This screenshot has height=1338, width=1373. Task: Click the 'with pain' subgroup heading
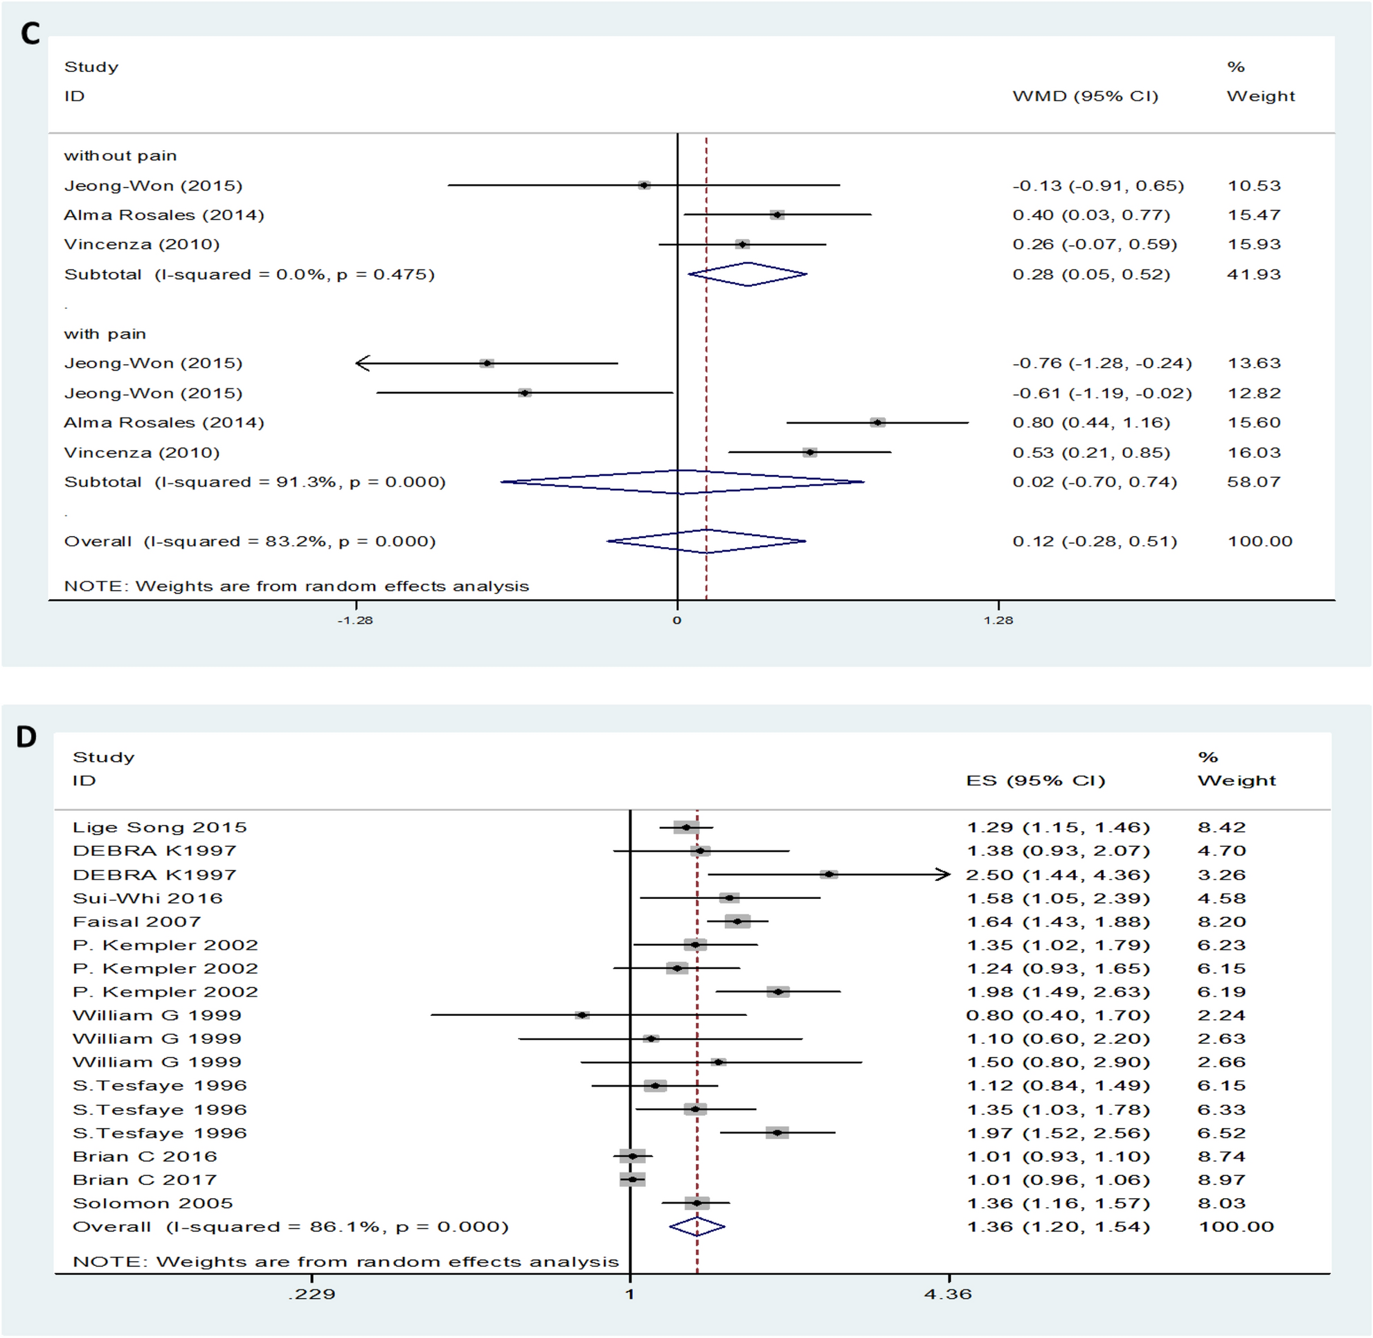(105, 334)
